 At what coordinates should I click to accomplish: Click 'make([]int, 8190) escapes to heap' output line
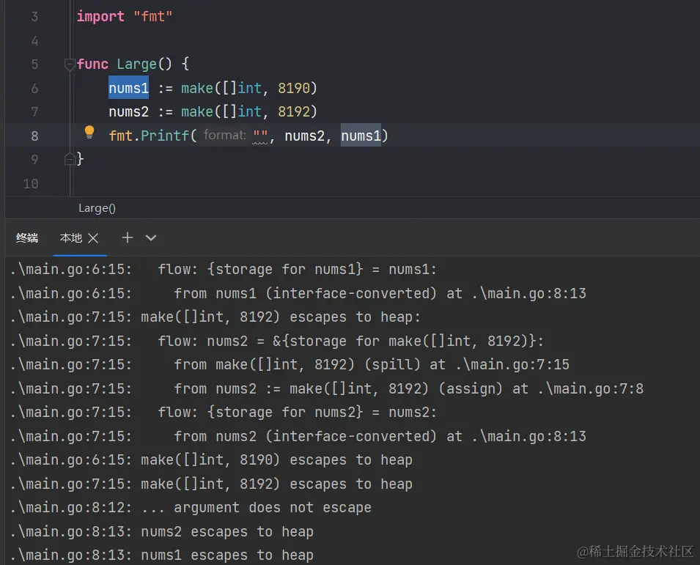[x=211, y=459]
